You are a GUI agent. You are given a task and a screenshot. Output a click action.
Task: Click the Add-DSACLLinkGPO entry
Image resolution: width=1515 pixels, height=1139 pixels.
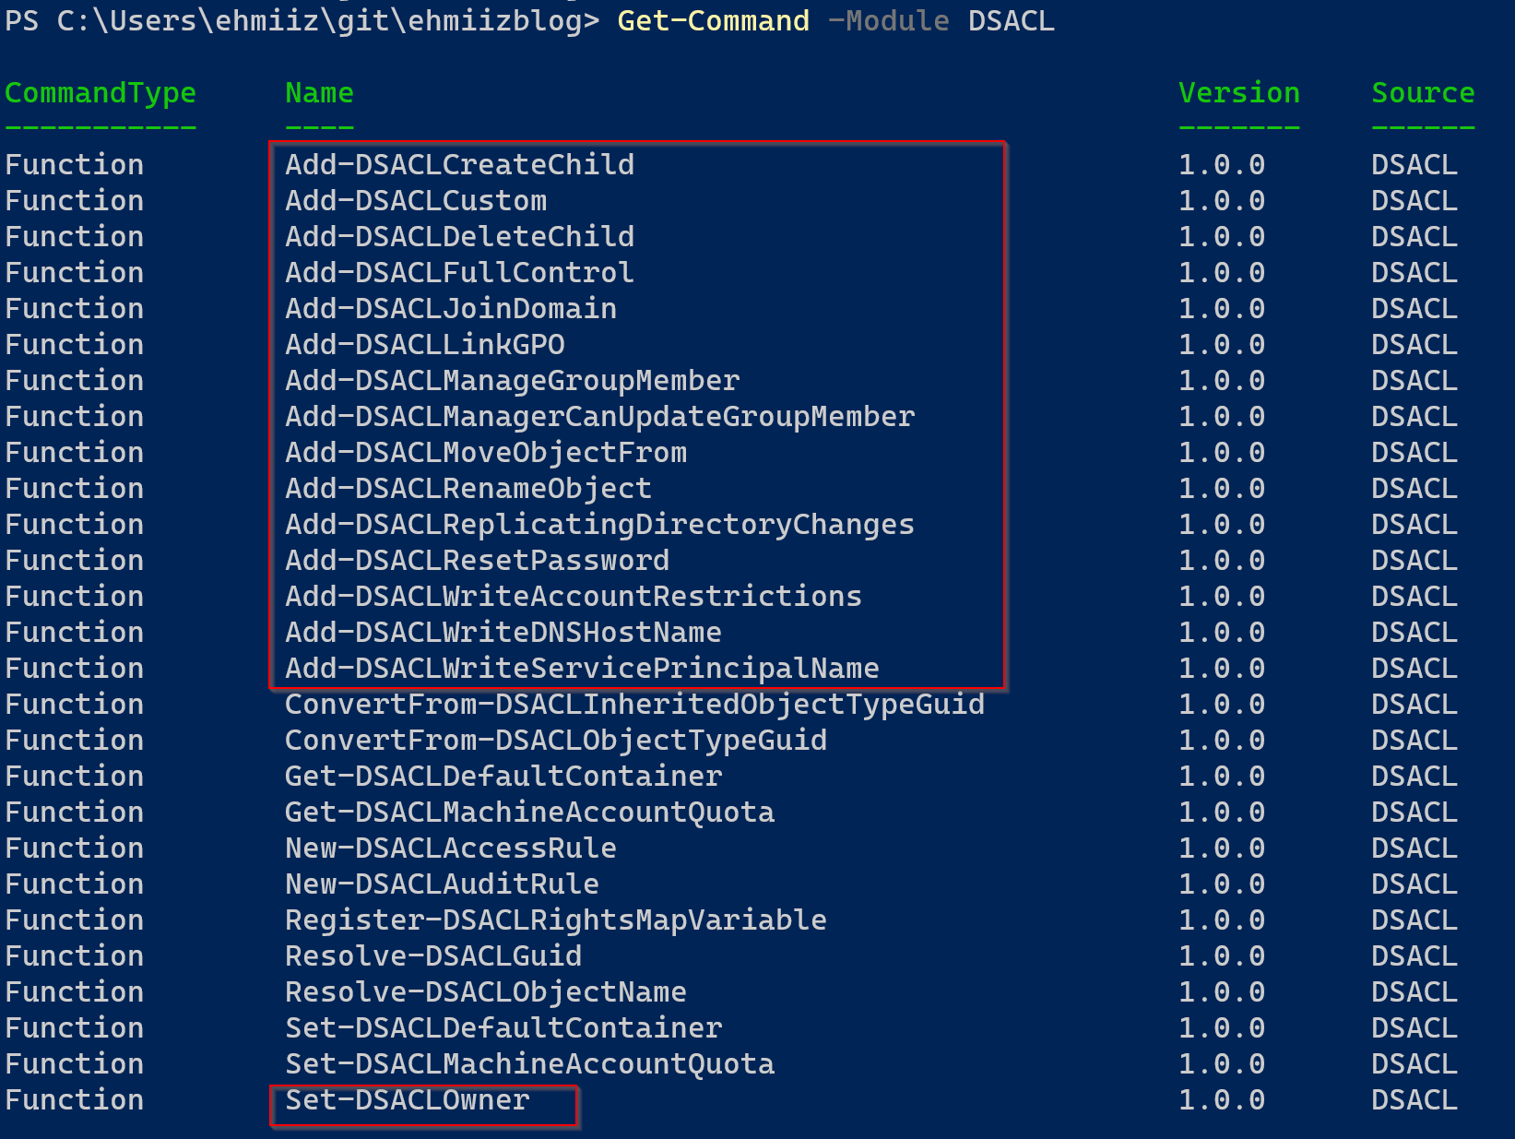point(425,345)
